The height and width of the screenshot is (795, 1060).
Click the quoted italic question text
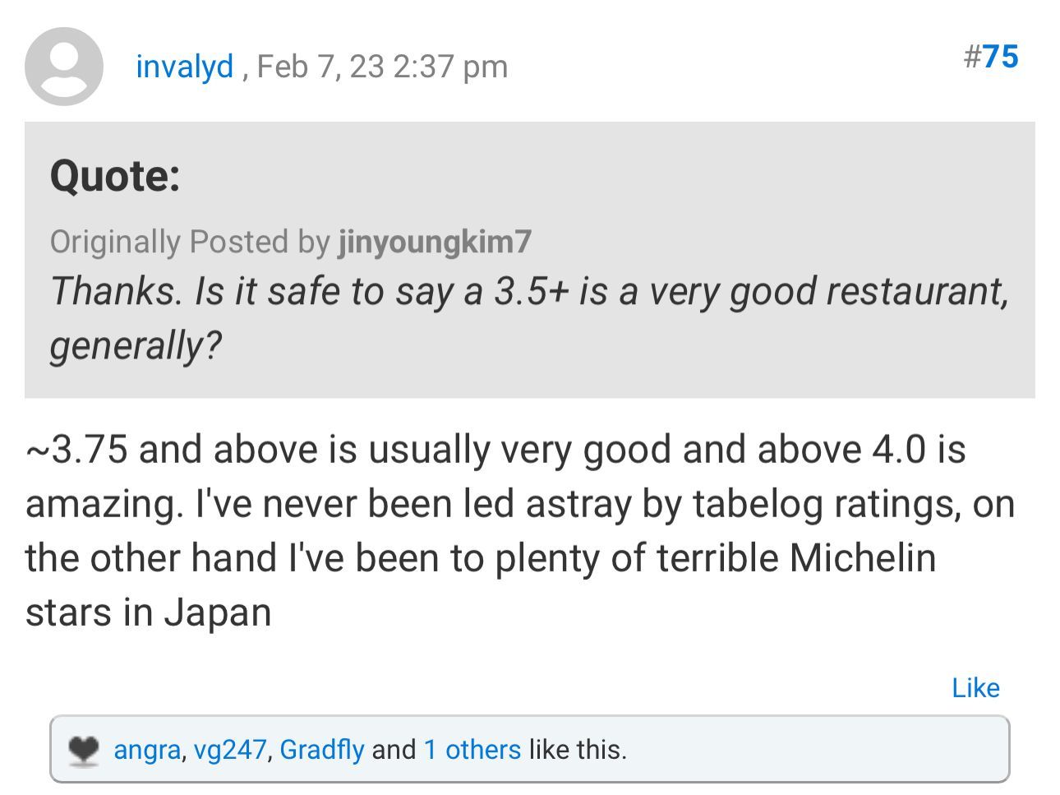tap(529, 292)
